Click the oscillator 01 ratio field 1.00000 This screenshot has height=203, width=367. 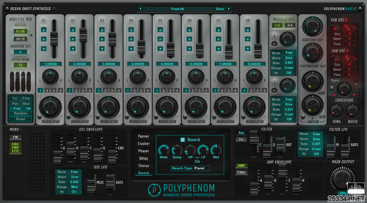[51, 64]
